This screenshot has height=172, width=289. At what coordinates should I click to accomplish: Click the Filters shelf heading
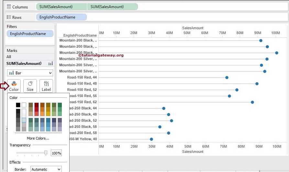(12, 27)
